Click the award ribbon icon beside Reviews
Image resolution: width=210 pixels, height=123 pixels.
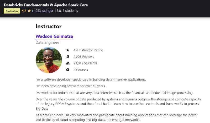point(68,57)
